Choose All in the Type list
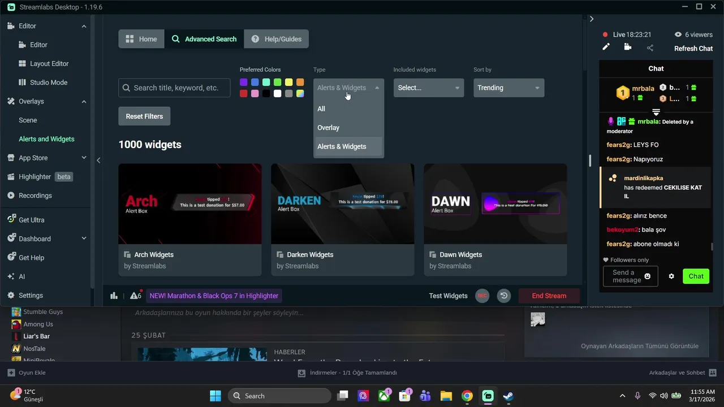This screenshot has height=407, width=724. coord(348,109)
